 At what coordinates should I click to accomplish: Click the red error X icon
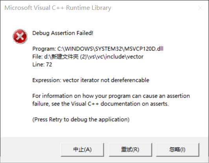coord(20,37)
